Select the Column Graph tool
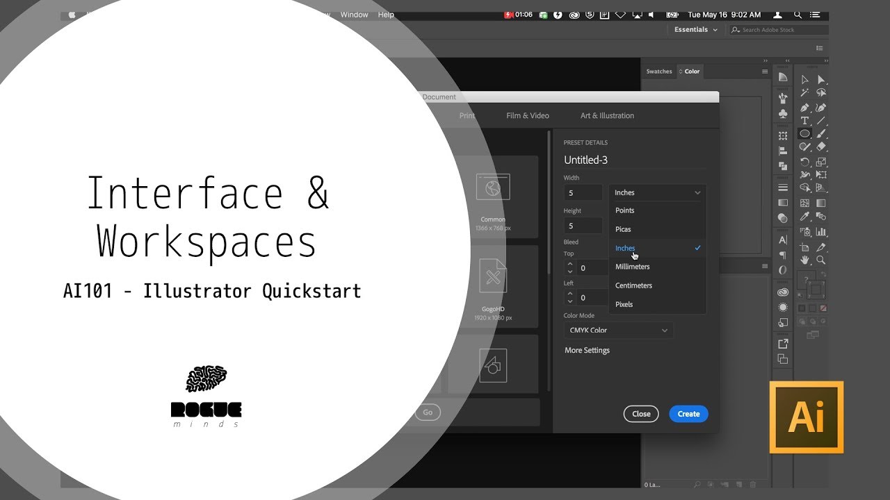The image size is (890, 500). point(821,232)
